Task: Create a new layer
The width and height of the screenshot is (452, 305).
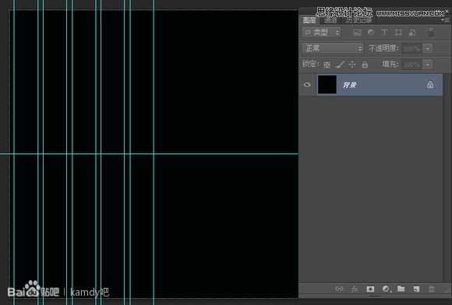Action: [x=416, y=289]
